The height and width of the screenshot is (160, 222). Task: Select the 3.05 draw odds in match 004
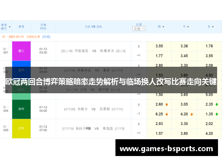pyautogui.click(x=184, y=104)
